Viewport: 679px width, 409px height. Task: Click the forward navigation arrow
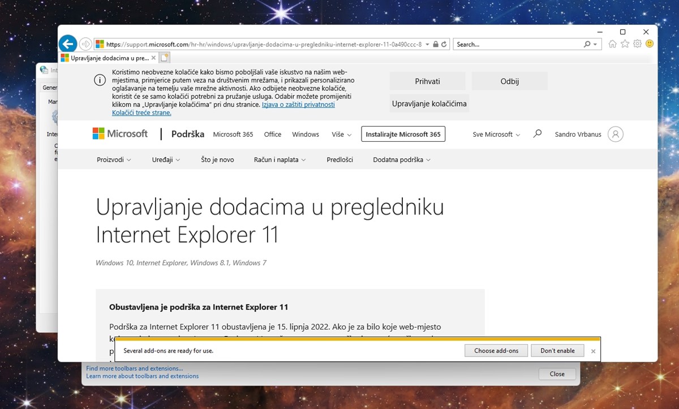(x=85, y=44)
